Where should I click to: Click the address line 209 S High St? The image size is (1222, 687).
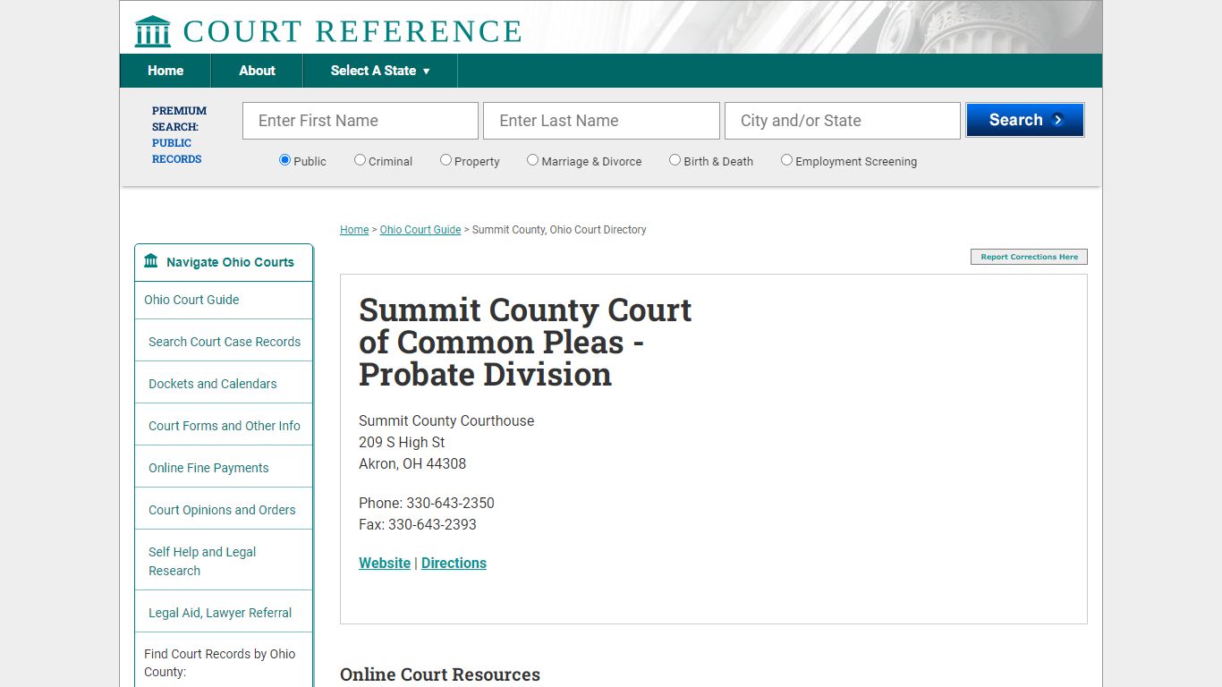coord(402,442)
